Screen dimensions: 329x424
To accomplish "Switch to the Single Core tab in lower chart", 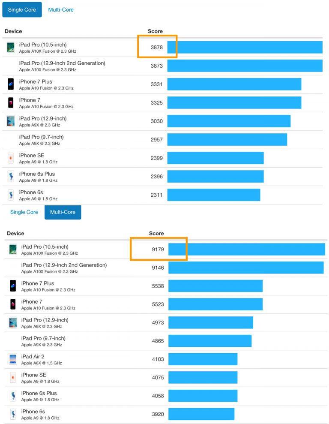I will pyautogui.click(x=24, y=212).
